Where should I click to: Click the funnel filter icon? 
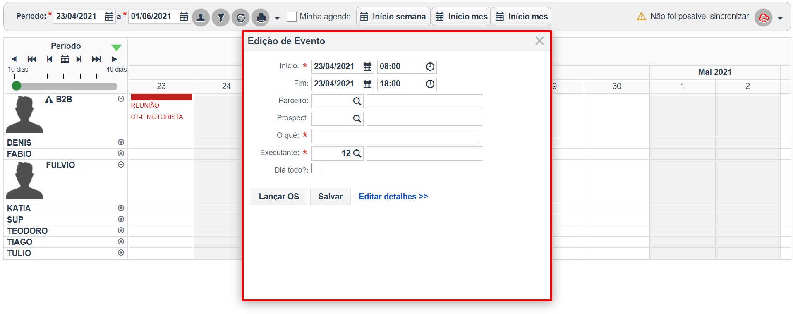coord(221,18)
